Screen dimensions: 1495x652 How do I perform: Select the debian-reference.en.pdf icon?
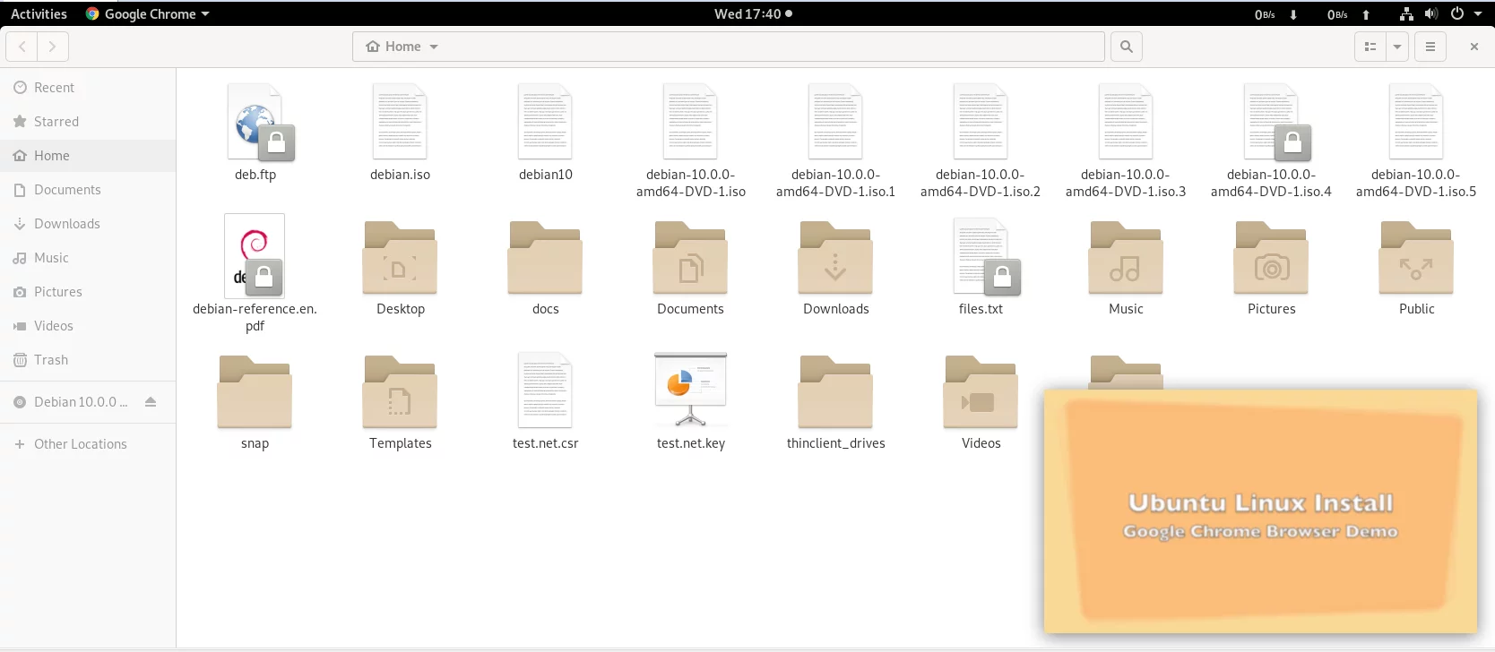coord(255,256)
